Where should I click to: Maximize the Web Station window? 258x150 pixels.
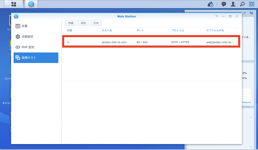point(230,16)
